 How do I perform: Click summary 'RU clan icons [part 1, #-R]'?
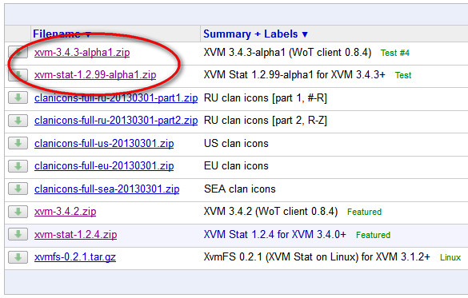pos(266,97)
